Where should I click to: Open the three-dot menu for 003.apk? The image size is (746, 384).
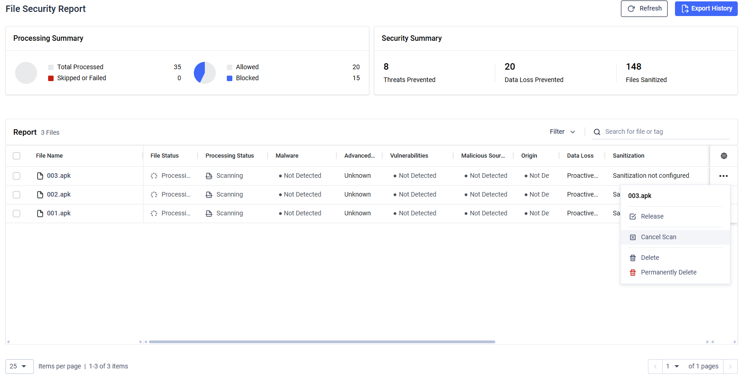pyautogui.click(x=723, y=176)
